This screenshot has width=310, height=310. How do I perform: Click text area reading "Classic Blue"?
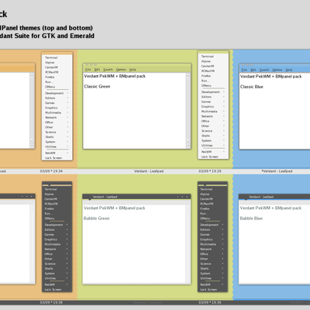pos(252,87)
